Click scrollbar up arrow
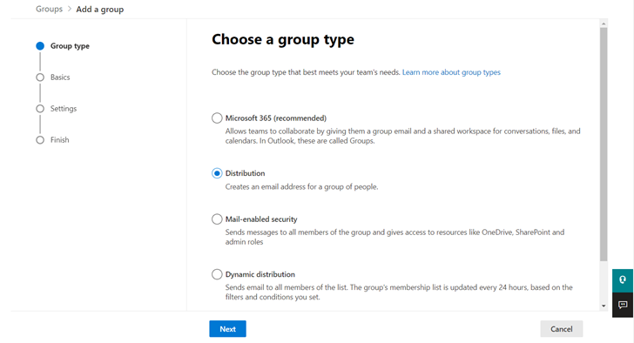Image resolution: width=634 pixels, height=343 pixels. (x=604, y=24)
